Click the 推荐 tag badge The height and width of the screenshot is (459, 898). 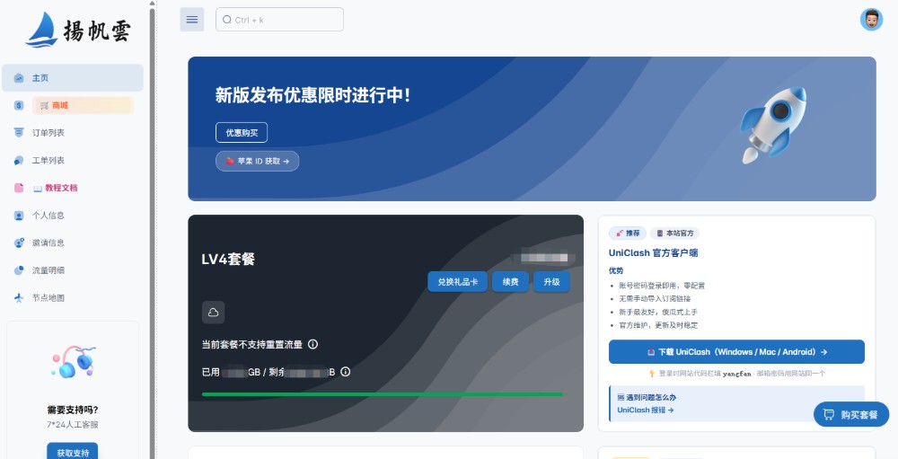pos(628,234)
